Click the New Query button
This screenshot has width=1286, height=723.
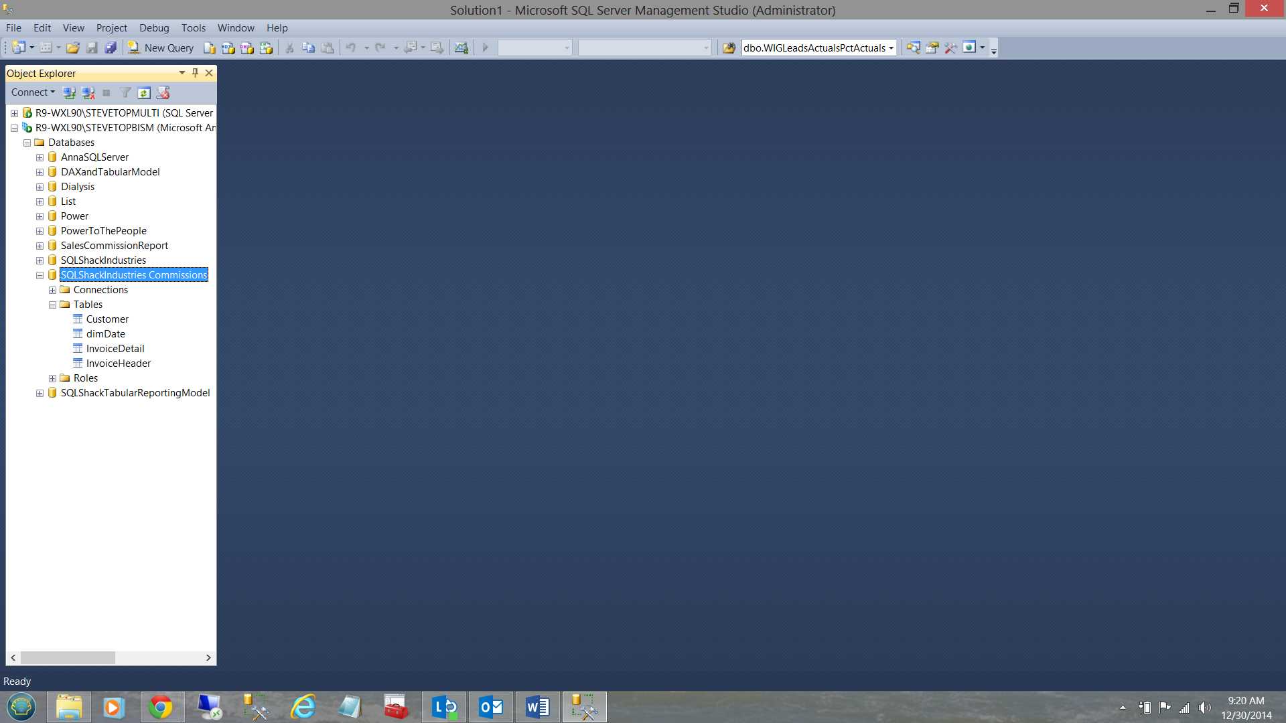[161, 48]
